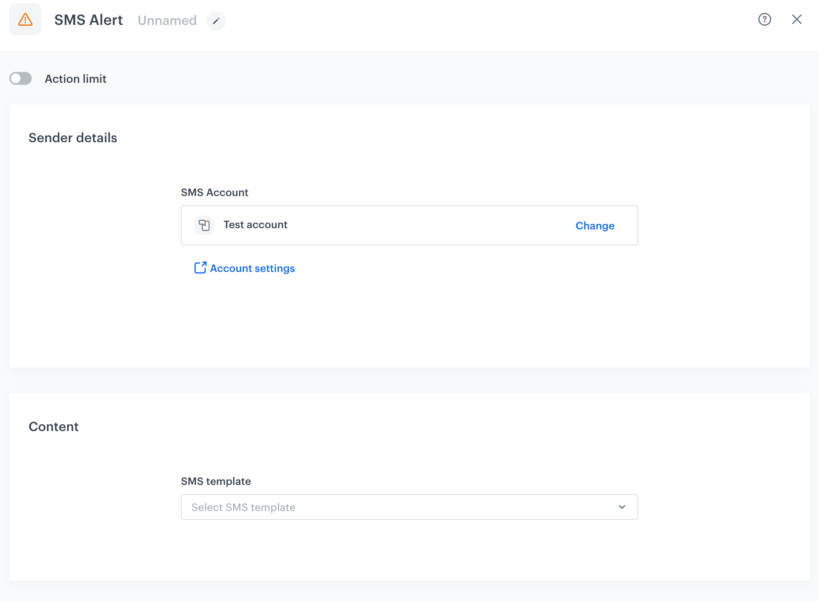
Task: Enable the Action limit toggle
Action: pos(20,79)
